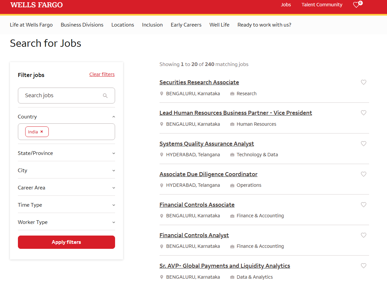Click 'Technology & Data' category text

[257, 155]
